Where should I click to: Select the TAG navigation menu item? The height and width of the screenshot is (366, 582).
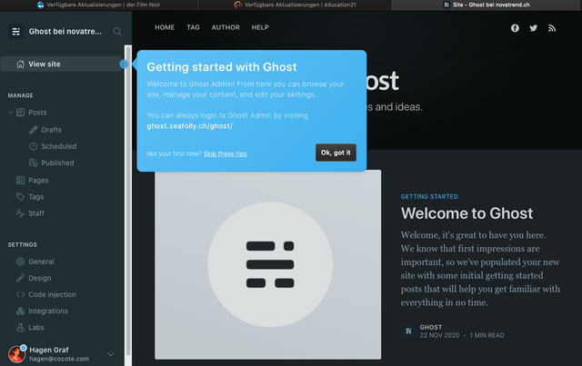click(x=193, y=28)
